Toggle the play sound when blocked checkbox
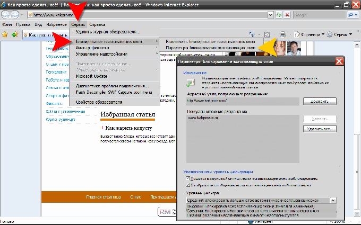Image resolution: width=361 pixels, height=225 pixels. click(188, 178)
